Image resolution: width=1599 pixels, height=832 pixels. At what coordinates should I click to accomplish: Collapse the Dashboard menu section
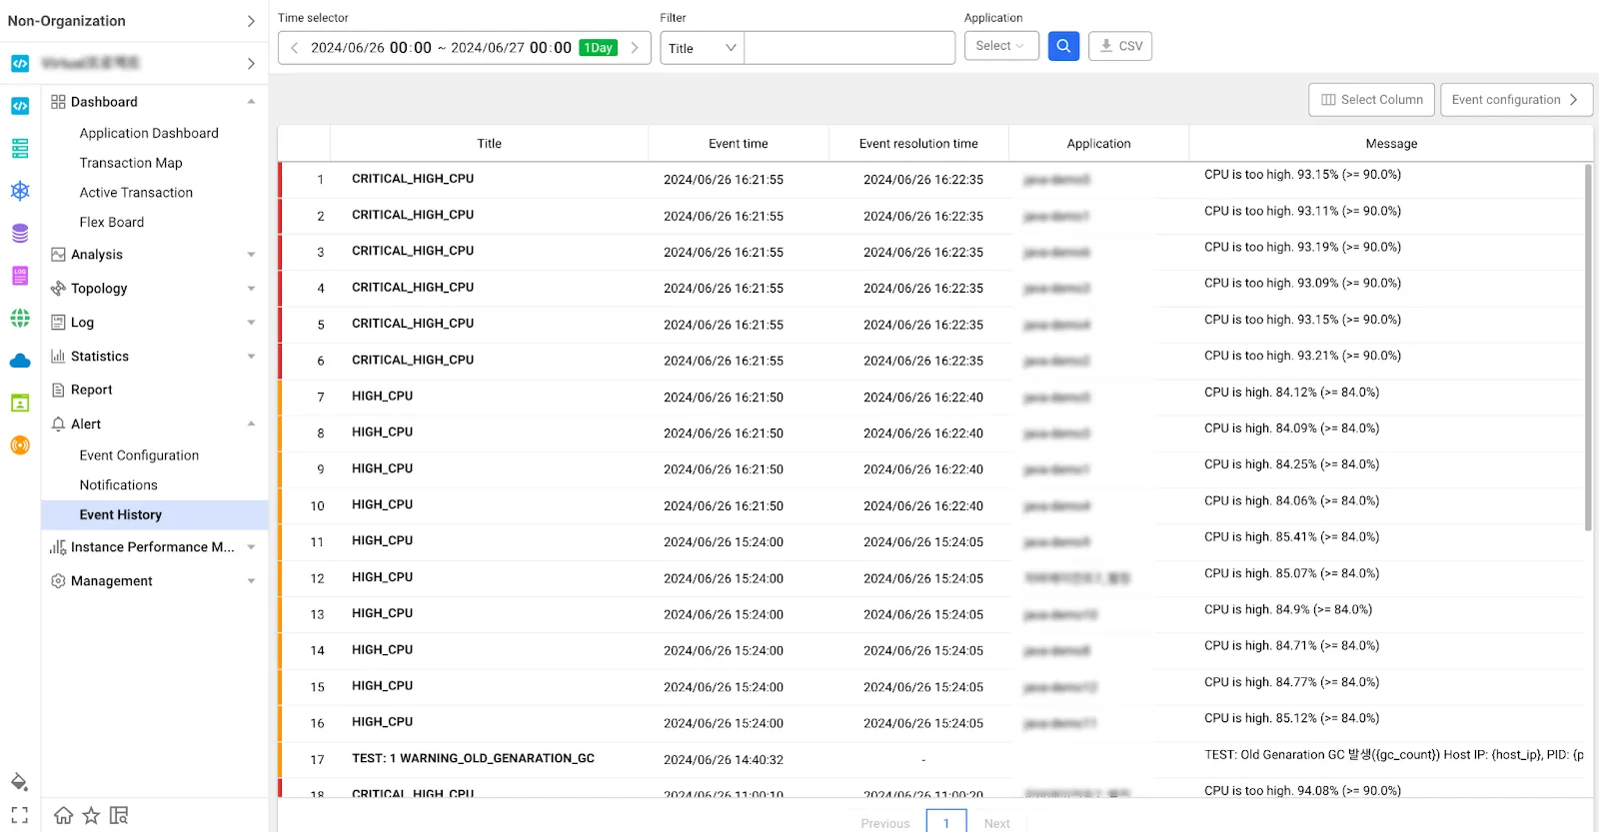click(251, 102)
